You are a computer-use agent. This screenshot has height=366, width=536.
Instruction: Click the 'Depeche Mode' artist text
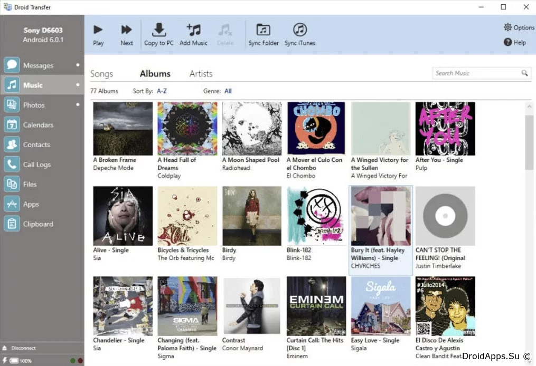pos(113,168)
